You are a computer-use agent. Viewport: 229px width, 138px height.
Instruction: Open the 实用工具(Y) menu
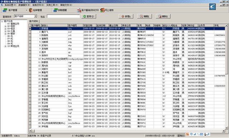coord(52,5)
